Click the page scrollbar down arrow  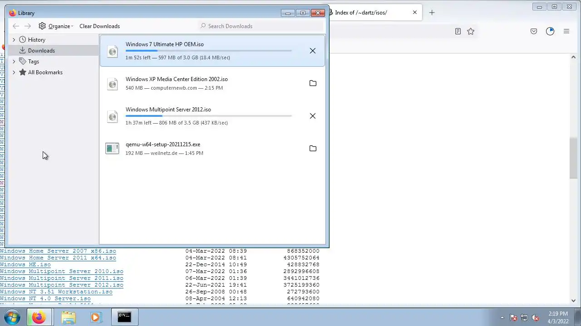pos(573,300)
